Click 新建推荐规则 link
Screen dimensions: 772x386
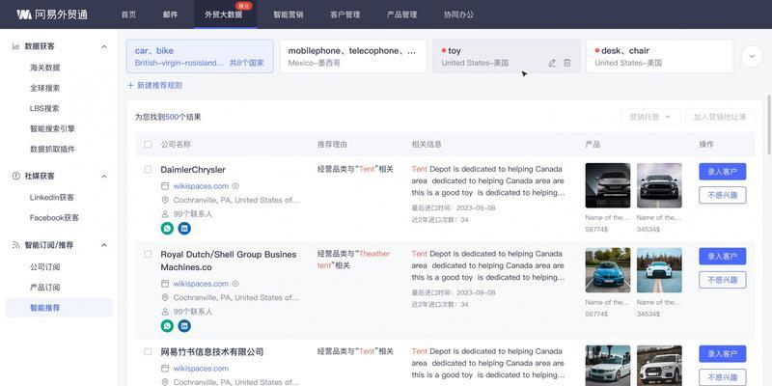[x=154, y=85]
